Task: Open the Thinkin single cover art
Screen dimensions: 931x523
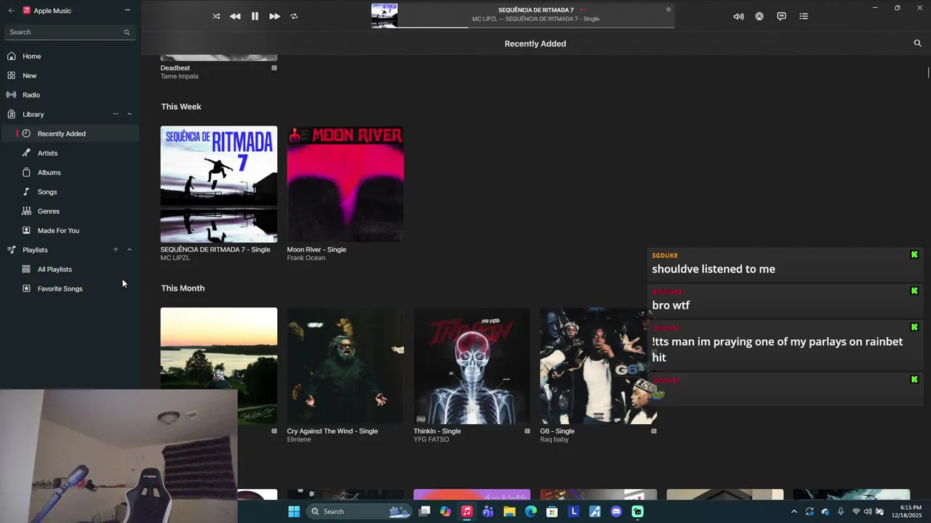Action: click(x=472, y=365)
